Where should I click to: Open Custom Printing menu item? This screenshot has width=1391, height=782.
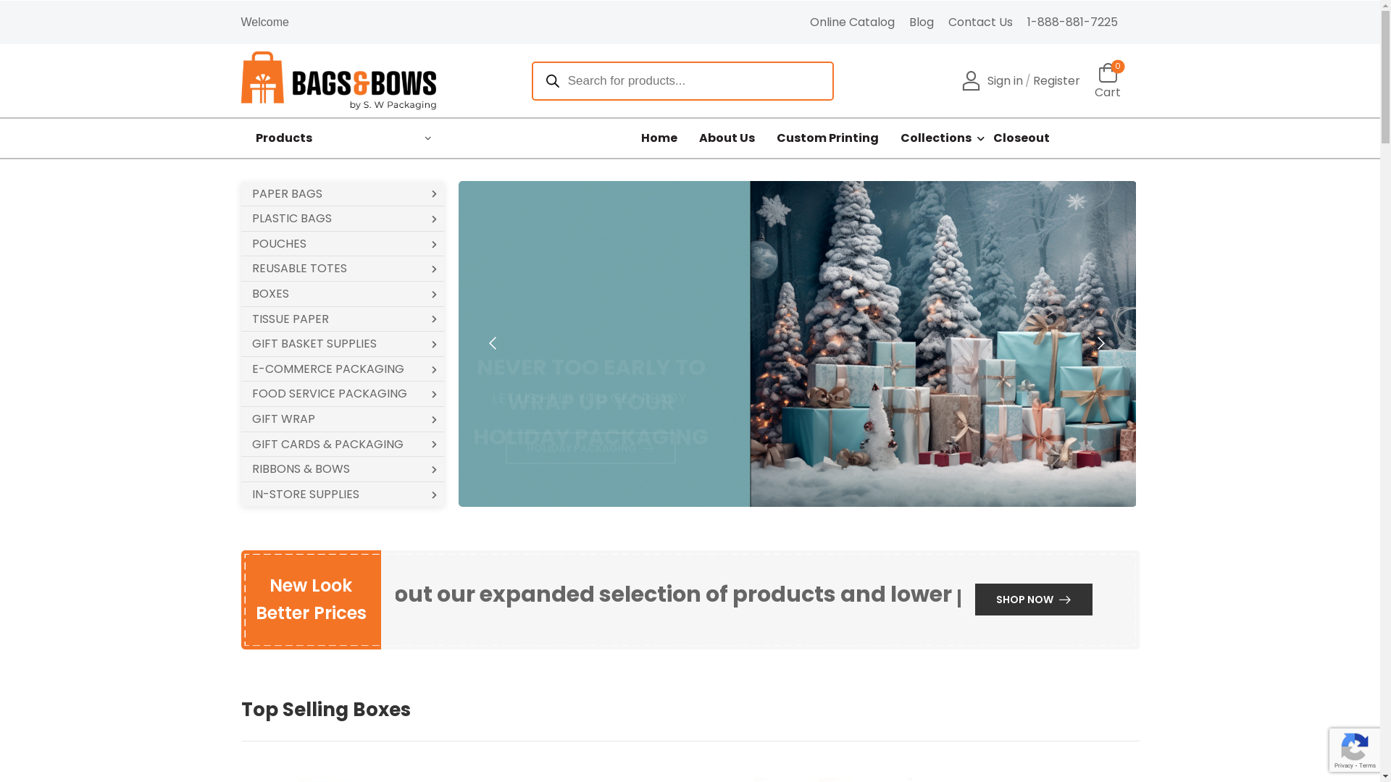[x=827, y=138]
